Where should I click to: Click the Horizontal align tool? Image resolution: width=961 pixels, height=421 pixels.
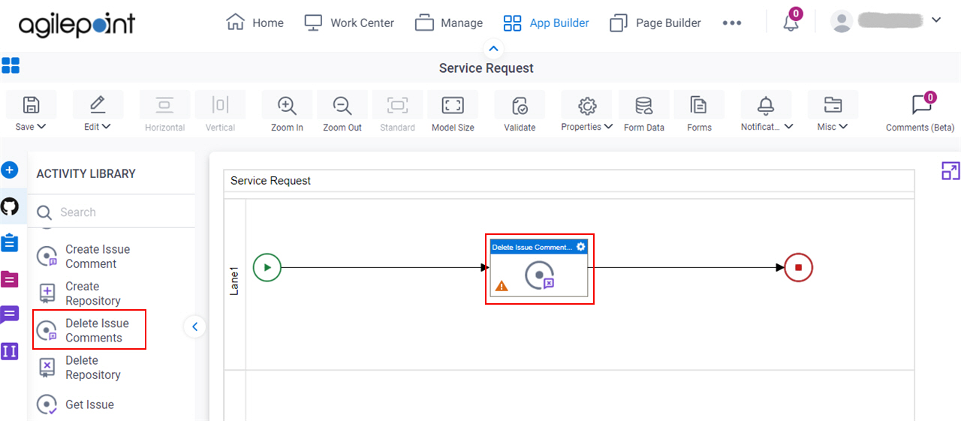click(164, 111)
